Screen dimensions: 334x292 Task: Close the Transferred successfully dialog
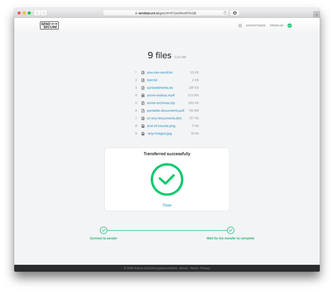click(x=167, y=205)
